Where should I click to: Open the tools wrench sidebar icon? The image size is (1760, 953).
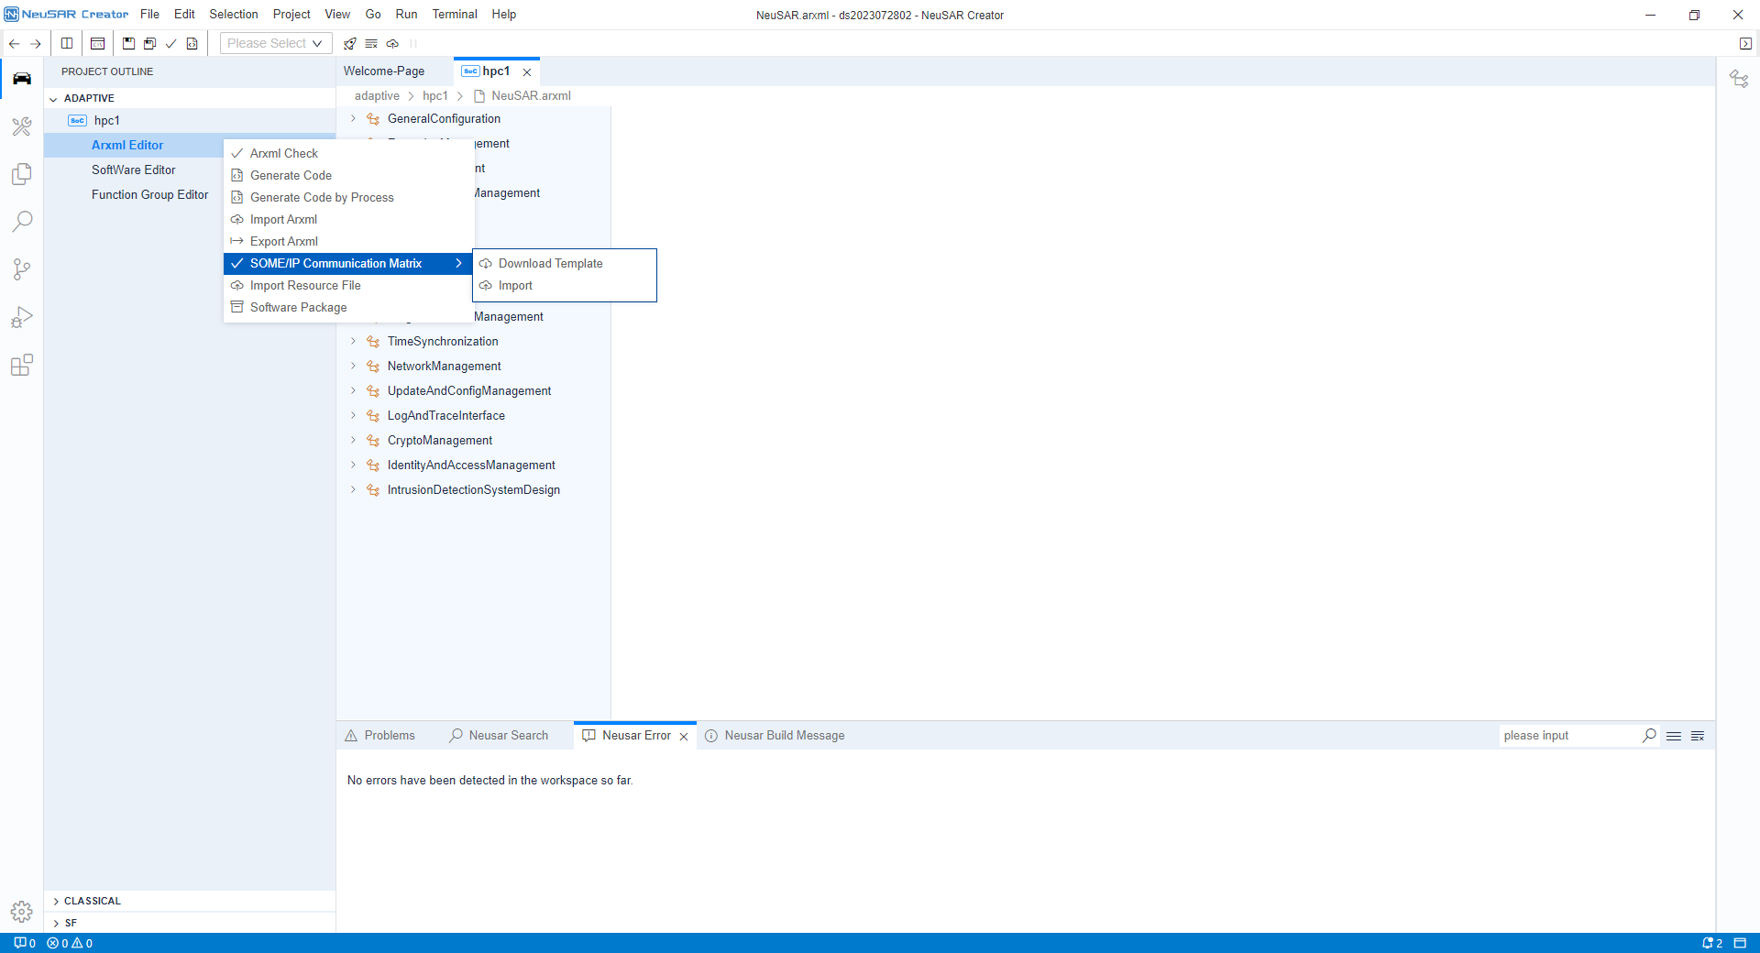22,126
